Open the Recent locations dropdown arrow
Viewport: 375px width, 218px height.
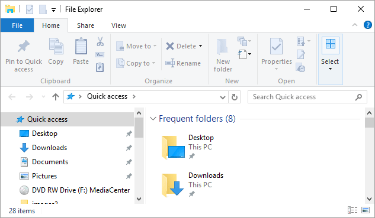tap(43, 97)
